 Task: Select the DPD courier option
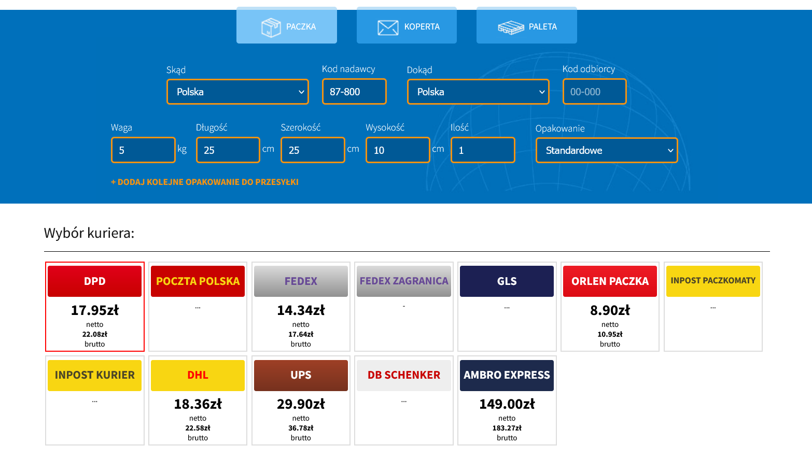(95, 306)
